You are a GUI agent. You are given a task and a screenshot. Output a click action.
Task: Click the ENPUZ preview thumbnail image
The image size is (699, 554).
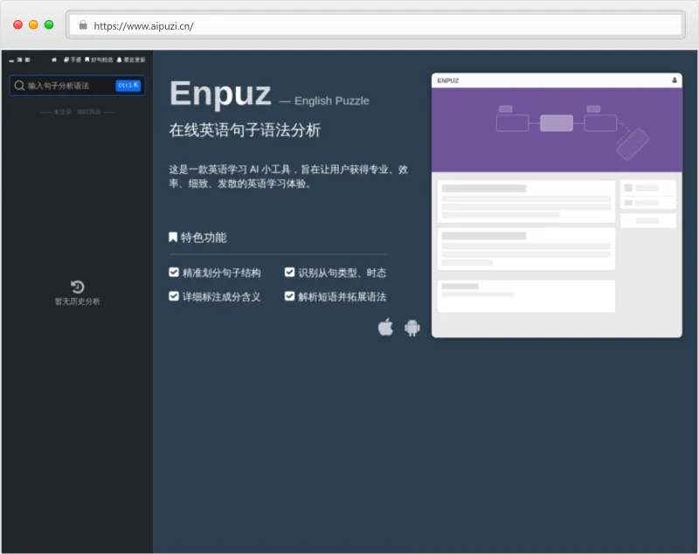557,205
